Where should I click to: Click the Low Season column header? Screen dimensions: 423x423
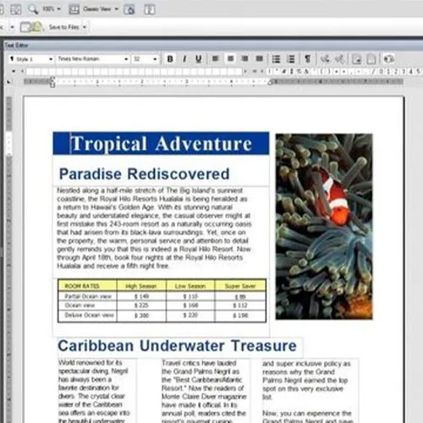pos(190,286)
